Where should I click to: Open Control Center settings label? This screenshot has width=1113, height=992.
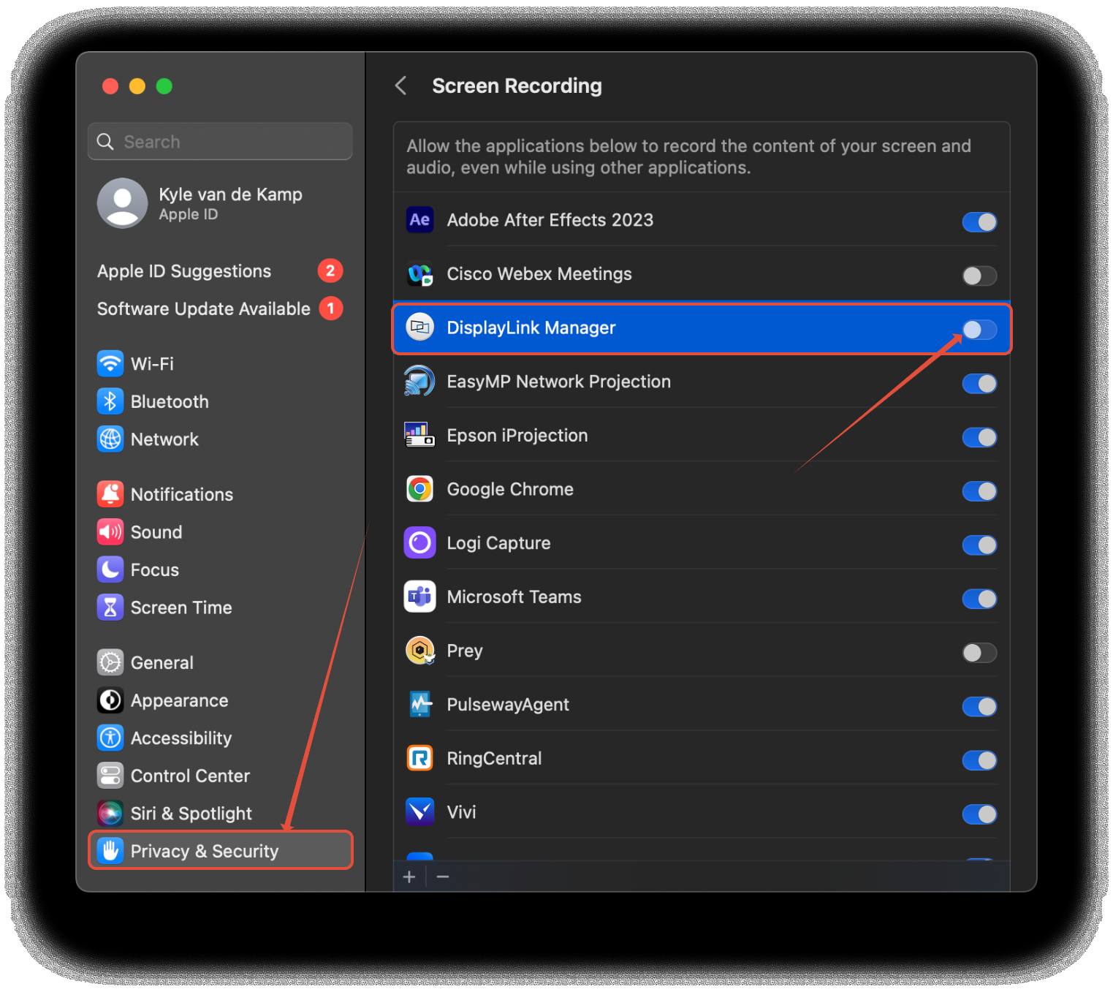pyautogui.click(x=190, y=776)
